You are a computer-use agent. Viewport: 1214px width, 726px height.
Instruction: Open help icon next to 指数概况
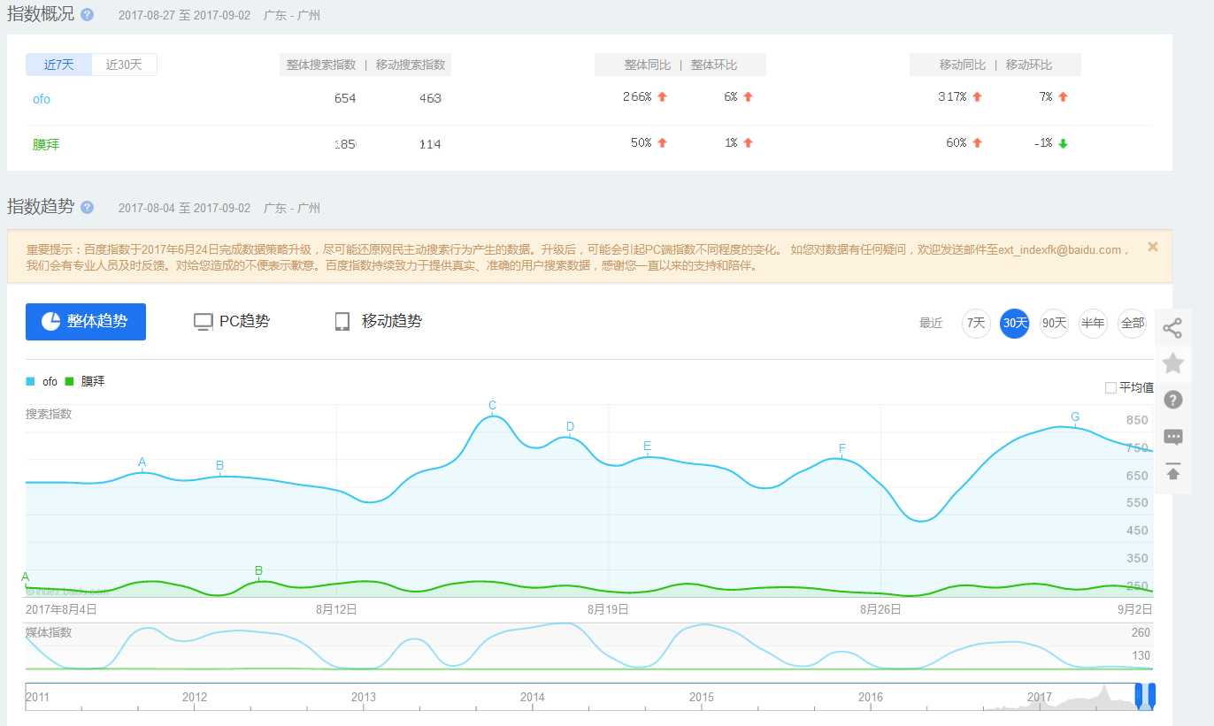pos(87,15)
